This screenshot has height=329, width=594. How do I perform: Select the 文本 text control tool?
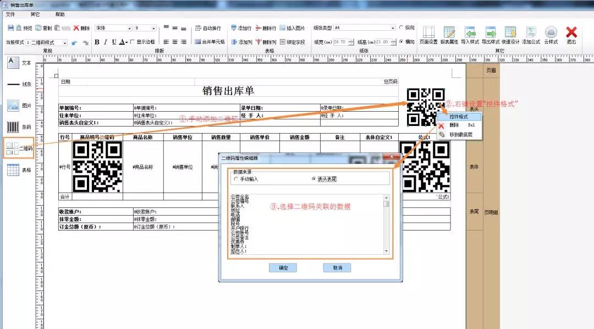[x=19, y=63]
